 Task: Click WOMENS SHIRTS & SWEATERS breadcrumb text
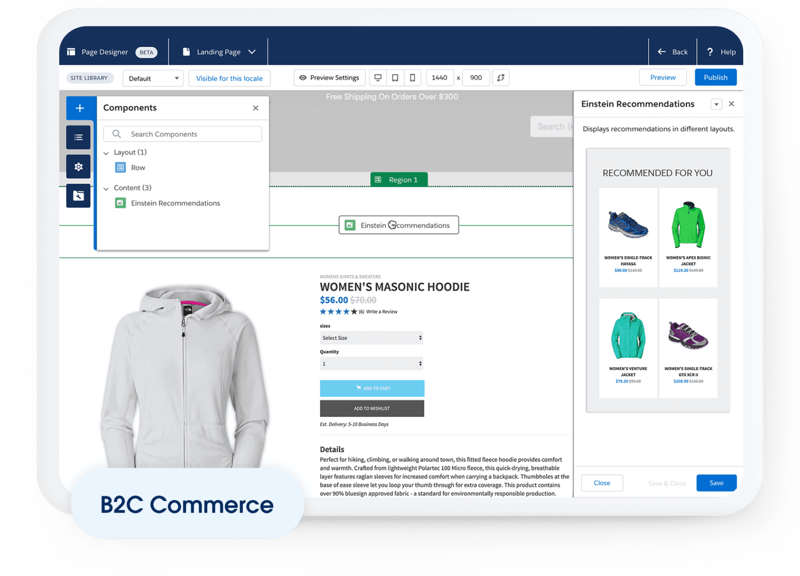350,277
